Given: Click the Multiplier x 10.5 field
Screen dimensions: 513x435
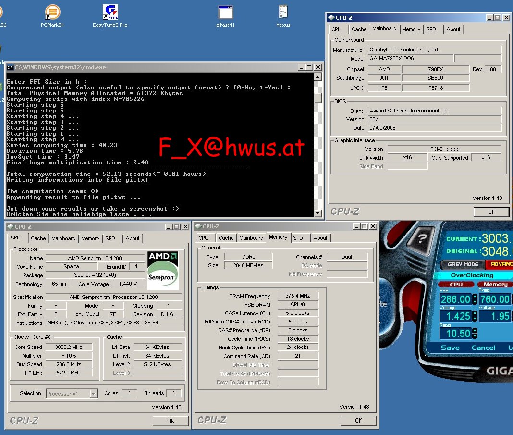Looking at the screenshot, I should pyautogui.click(x=69, y=356).
